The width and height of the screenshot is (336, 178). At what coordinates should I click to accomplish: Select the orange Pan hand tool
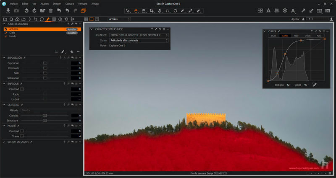tap(136, 11)
